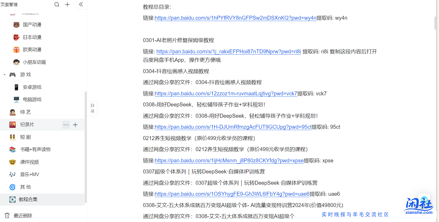Click the bear icon beside 国产动漫
The image size is (439, 222).
(x=16, y=25)
